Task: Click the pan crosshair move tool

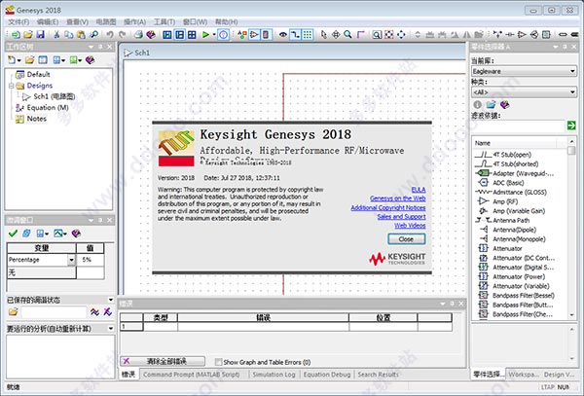Action: (336, 35)
